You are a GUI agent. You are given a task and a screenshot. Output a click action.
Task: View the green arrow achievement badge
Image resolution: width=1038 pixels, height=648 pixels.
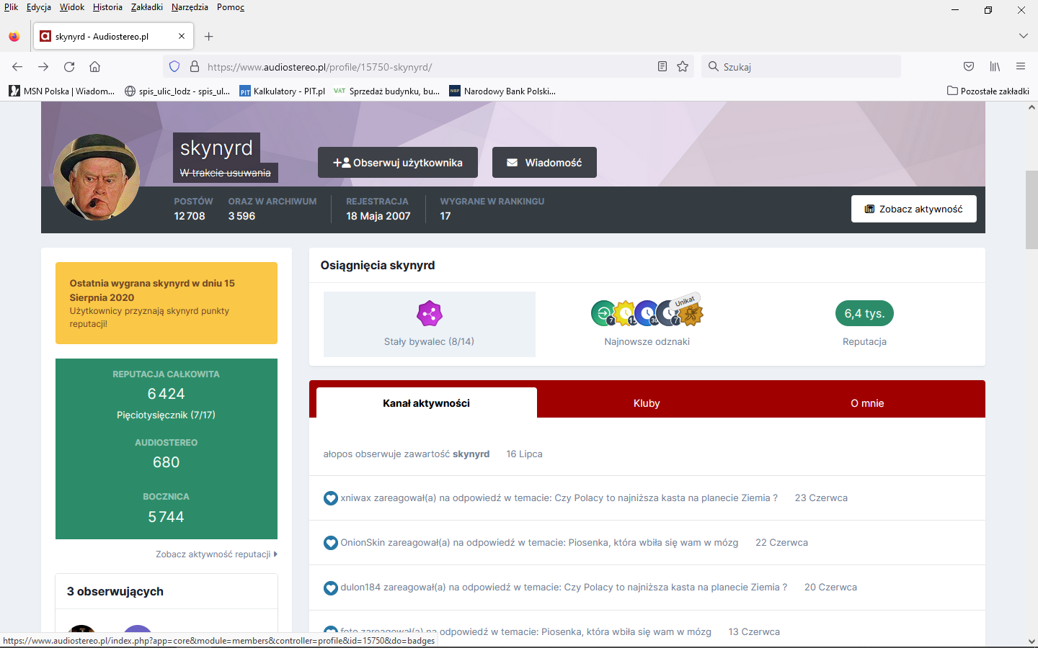(603, 313)
